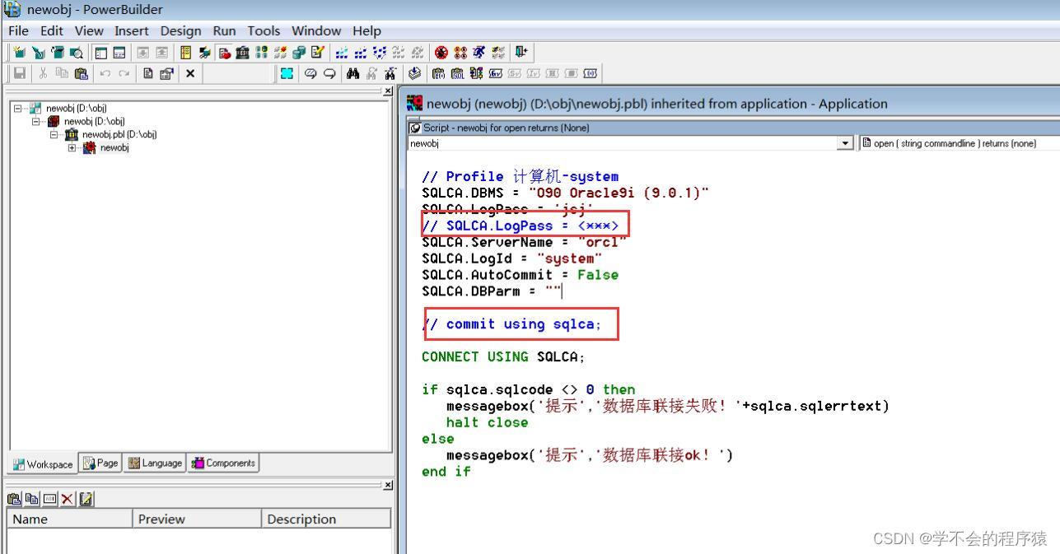1060x554 pixels.
Task: Click the cyan Select All icon
Action: tap(287, 73)
